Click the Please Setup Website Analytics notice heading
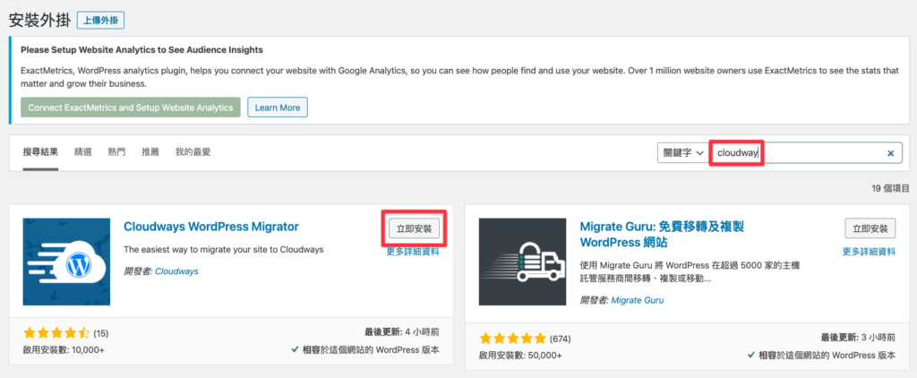This screenshot has width=917, height=378. [x=141, y=50]
